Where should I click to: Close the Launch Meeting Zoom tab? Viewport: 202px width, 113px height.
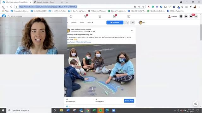(x=62, y=2)
